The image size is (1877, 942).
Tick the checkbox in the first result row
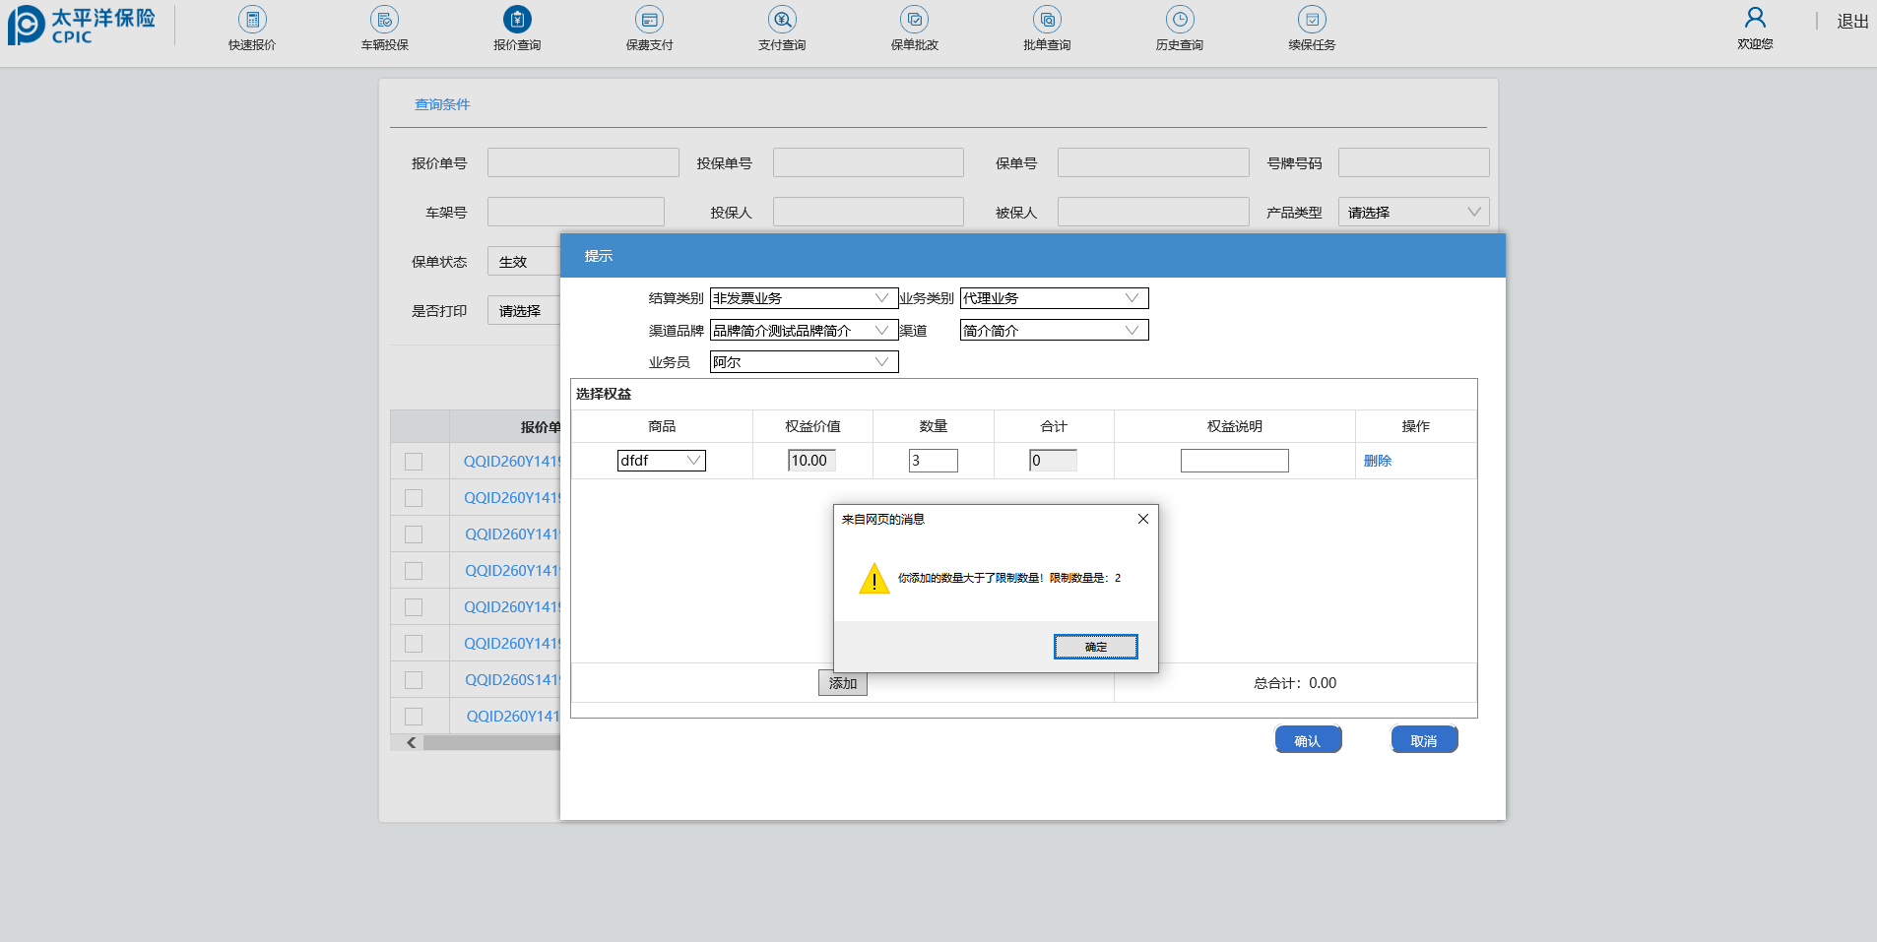click(414, 462)
